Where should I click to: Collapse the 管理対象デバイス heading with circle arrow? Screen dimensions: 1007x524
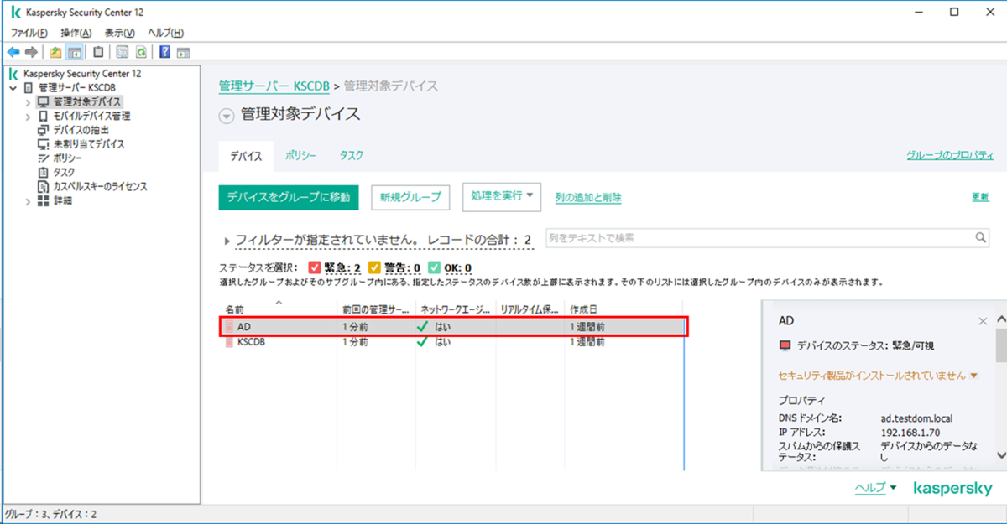point(226,117)
